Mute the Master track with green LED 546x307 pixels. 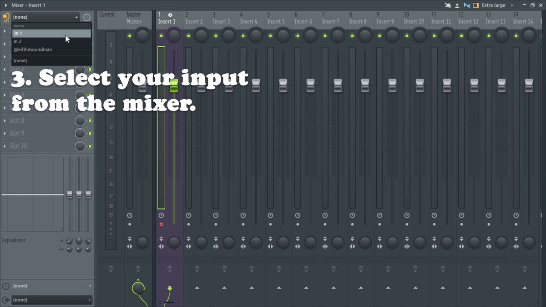(x=130, y=36)
